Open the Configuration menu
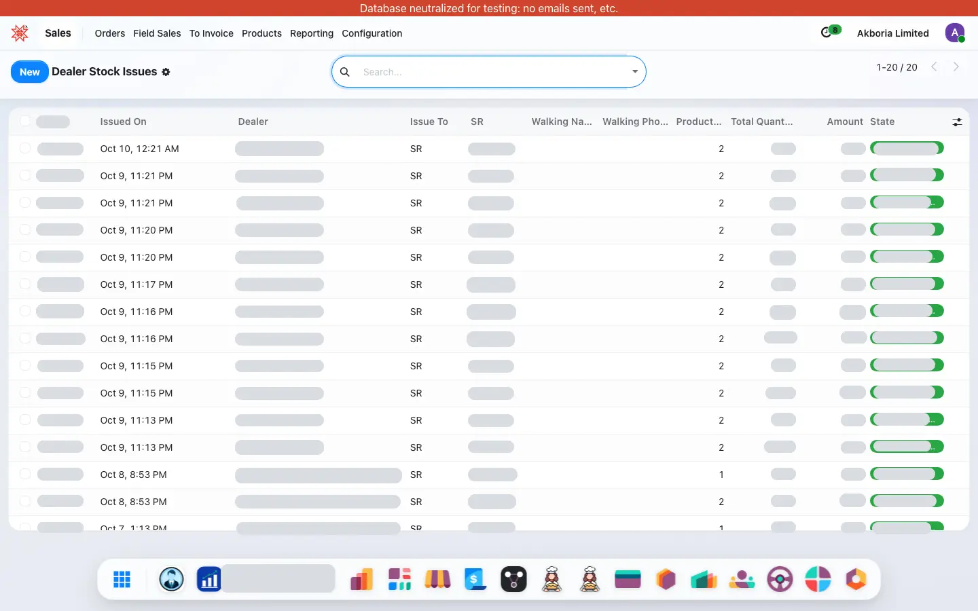 [x=372, y=33]
